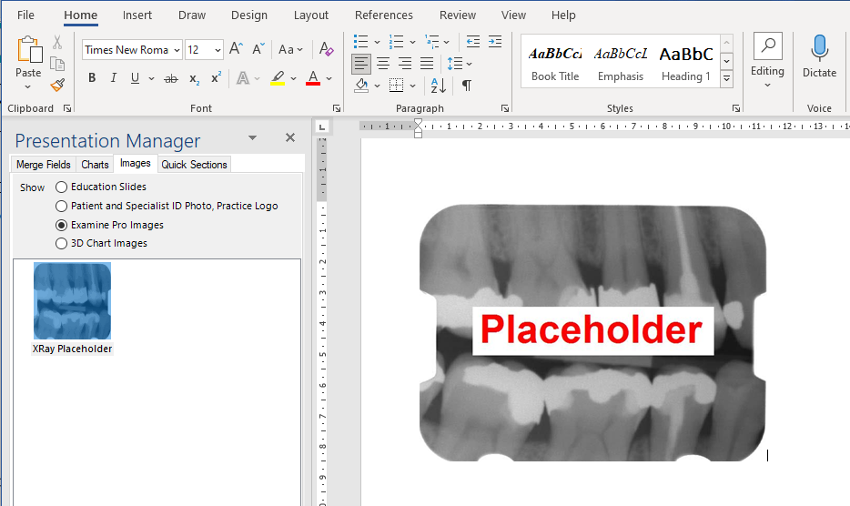The image size is (850, 506).
Task: Apply superscript formatting
Action: pos(216,78)
